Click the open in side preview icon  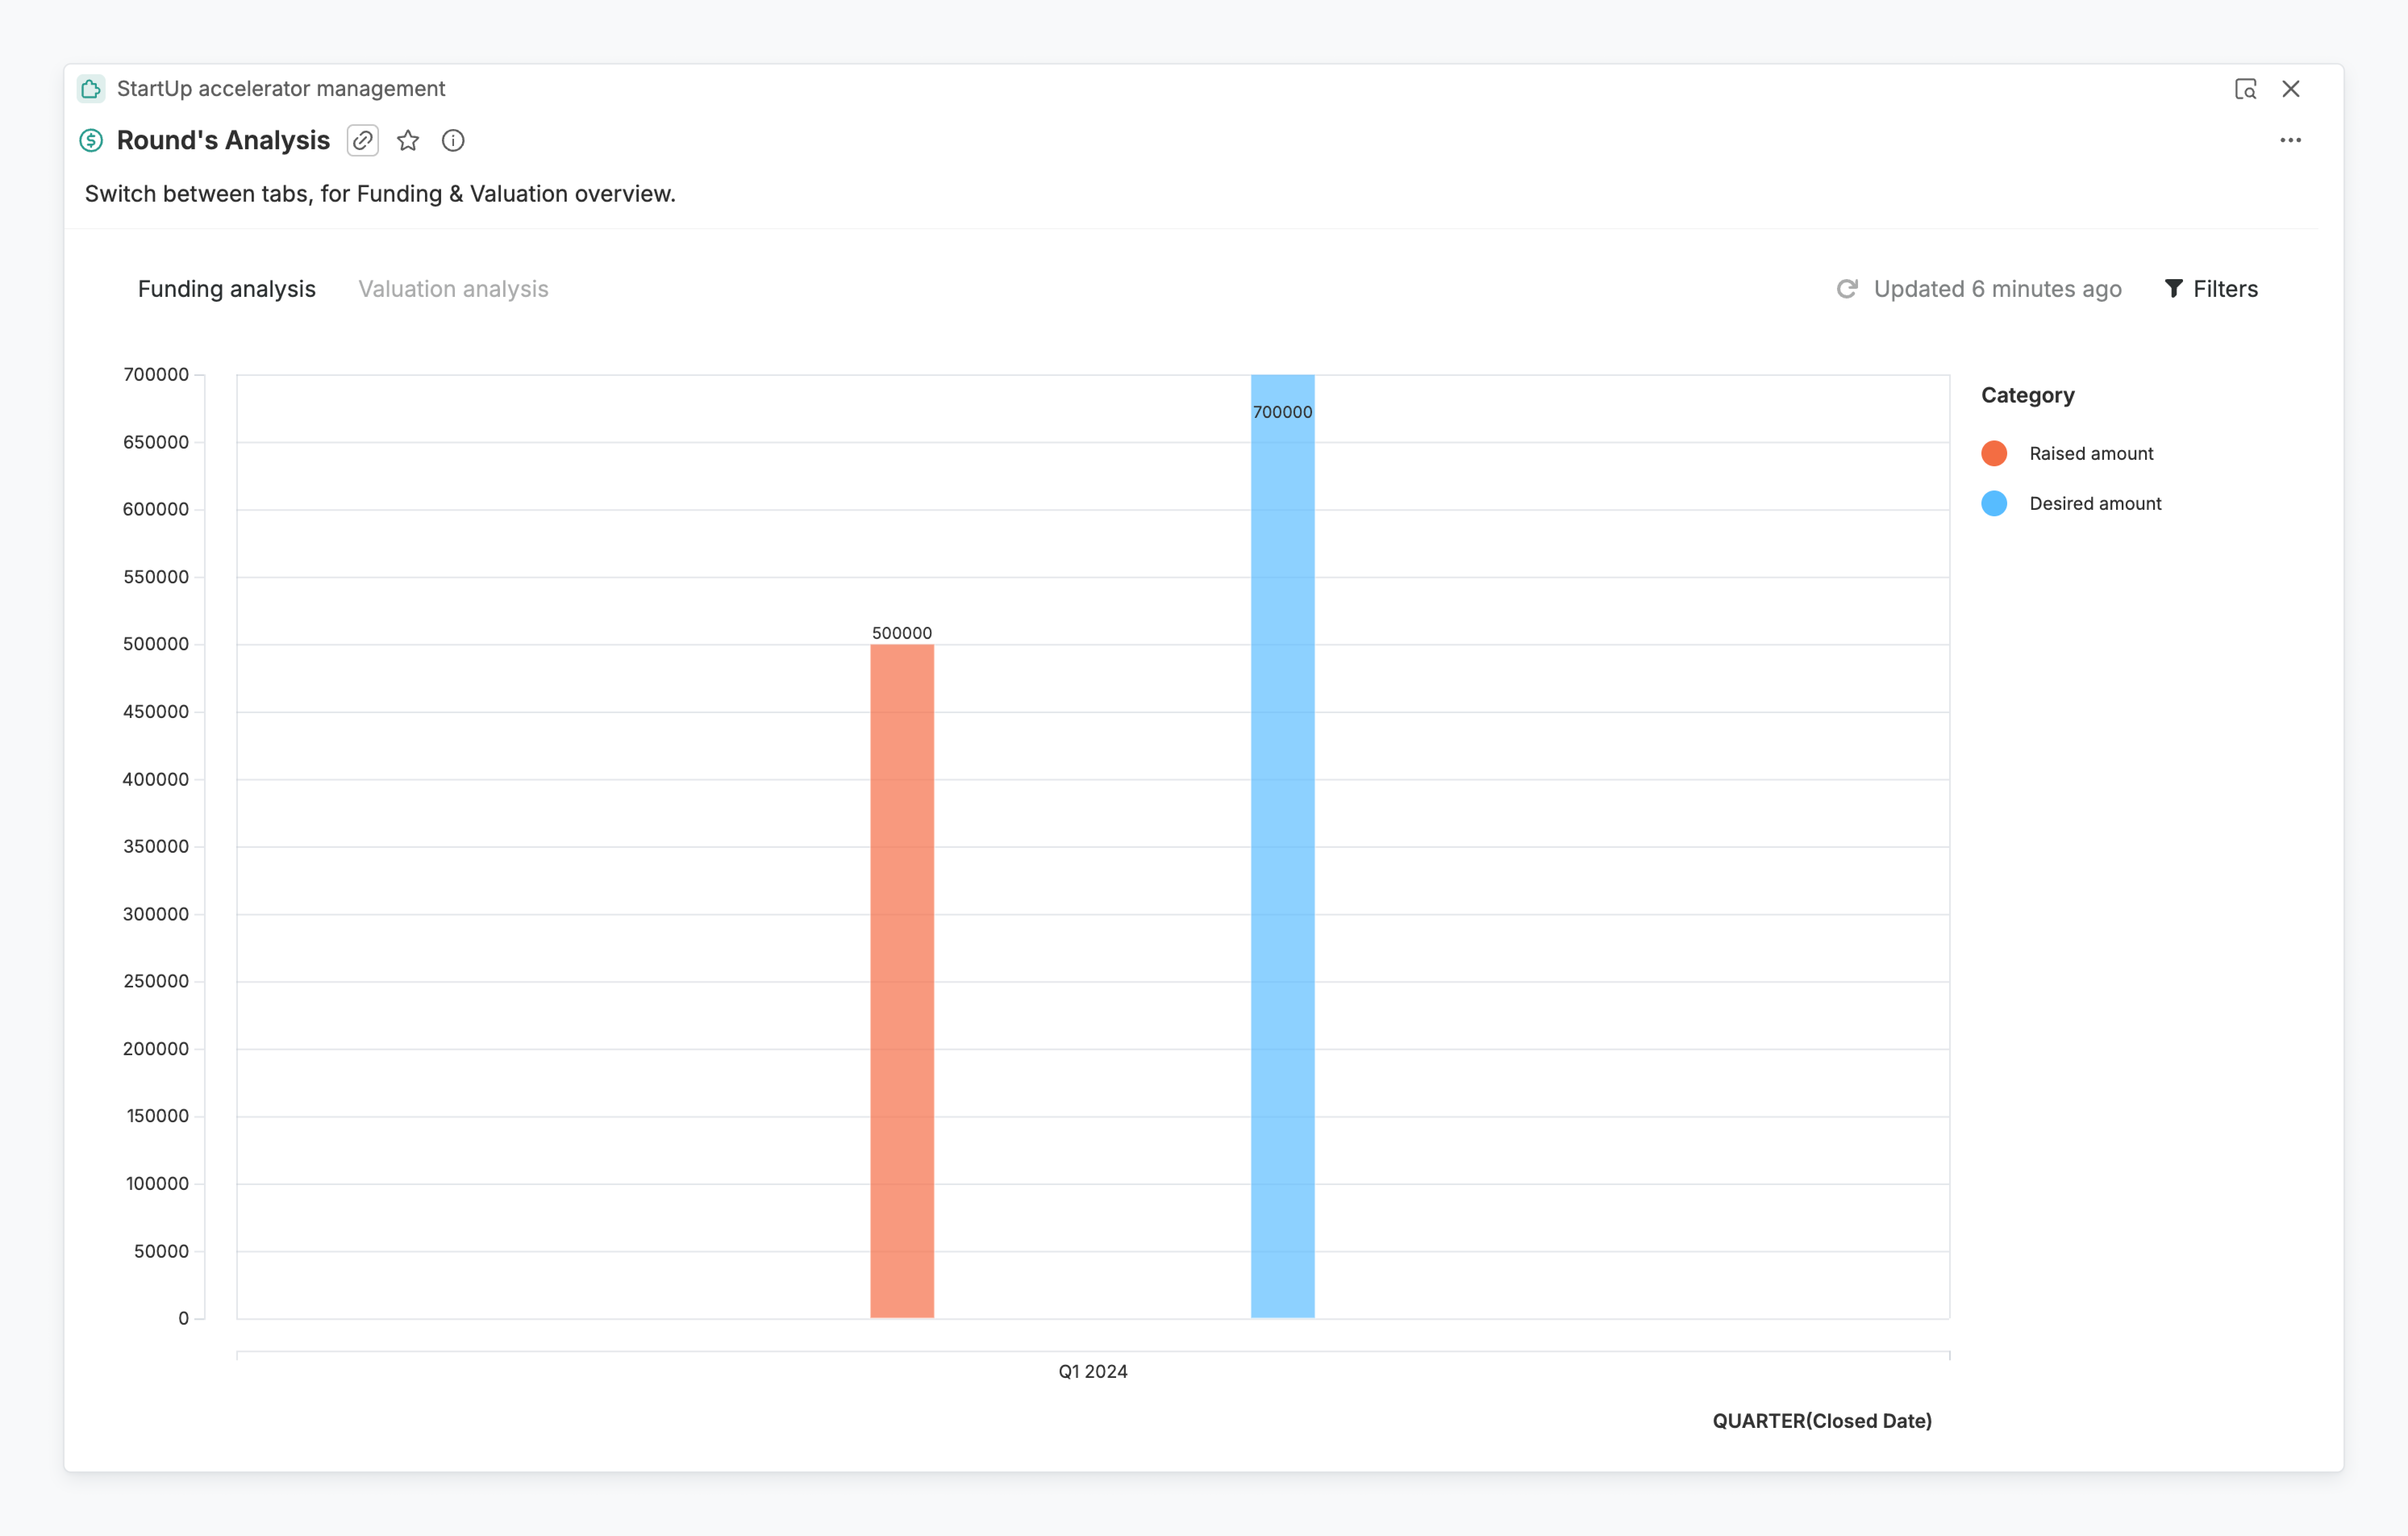coord(2245,89)
